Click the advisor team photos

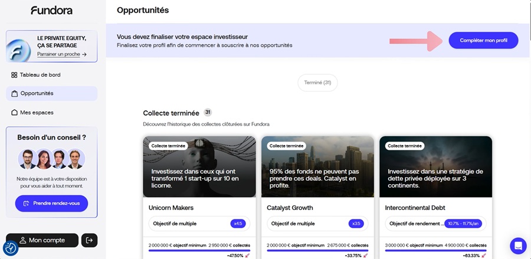point(51,159)
